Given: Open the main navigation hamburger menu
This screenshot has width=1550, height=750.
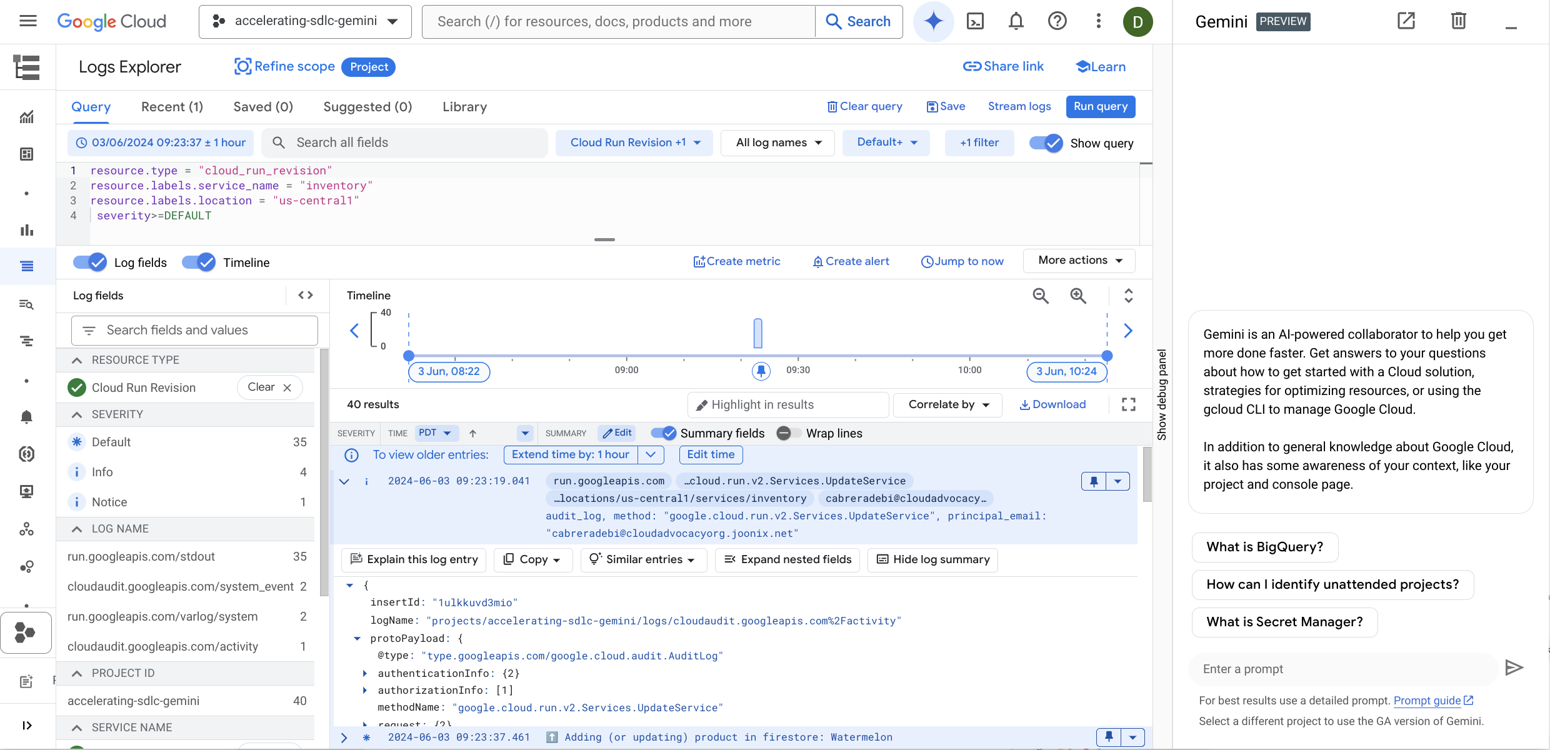Looking at the screenshot, I should [x=28, y=21].
